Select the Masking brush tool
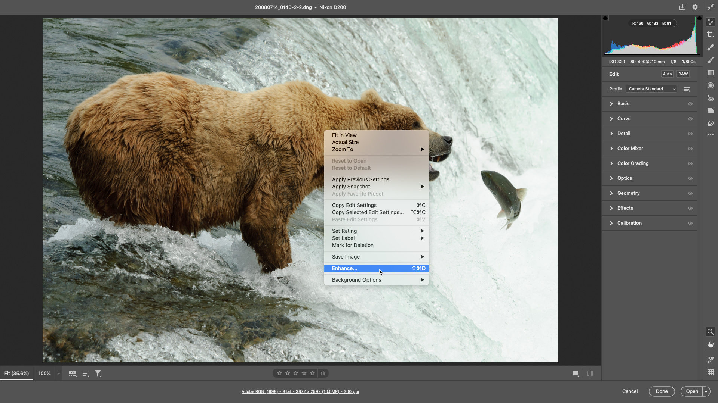The height and width of the screenshot is (403, 718). [x=711, y=60]
